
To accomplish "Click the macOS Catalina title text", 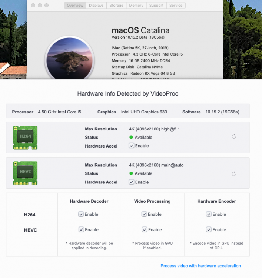I will (x=140, y=30).
